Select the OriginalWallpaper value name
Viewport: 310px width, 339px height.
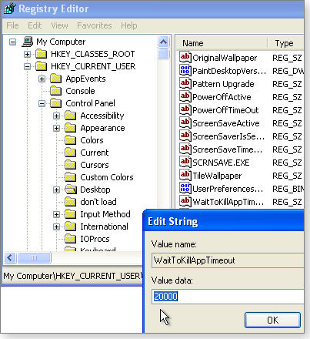coord(225,58)
